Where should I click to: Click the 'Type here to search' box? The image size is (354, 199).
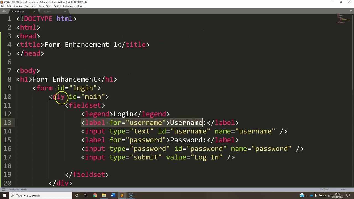coord(40,195)
